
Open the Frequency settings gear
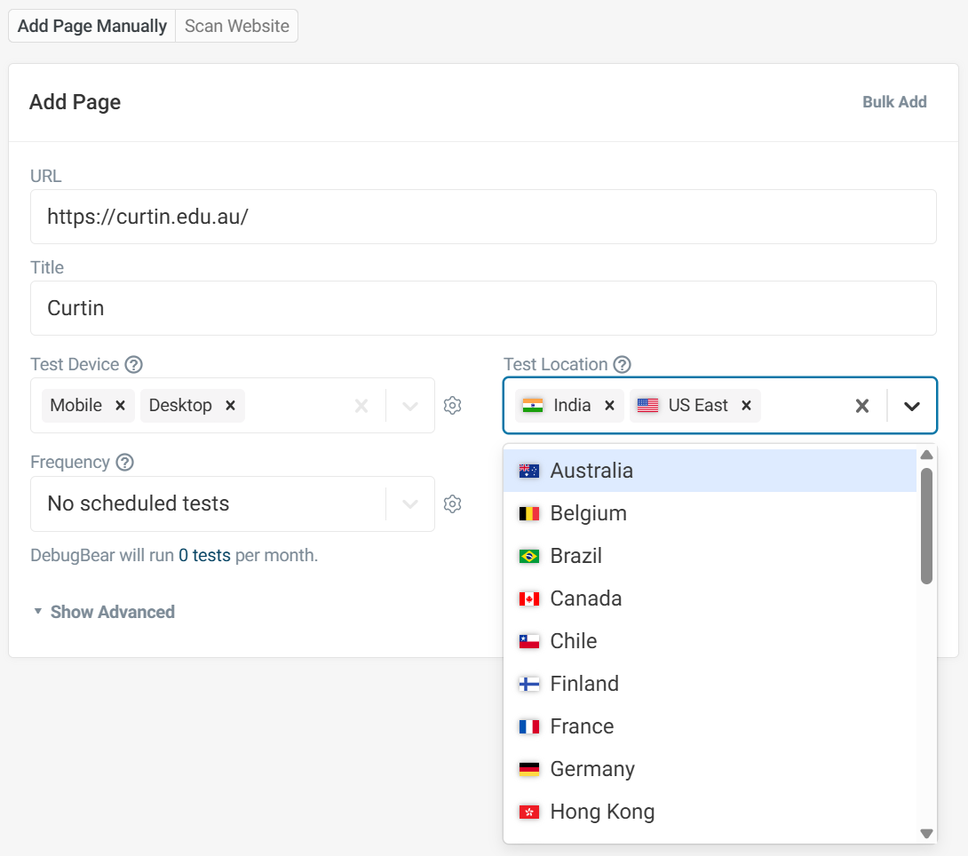pyautogui.click(x=452, y=503)
